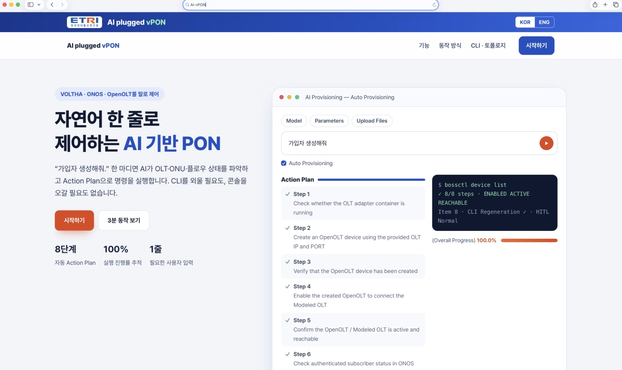Viewport: 622px width, 370px height.
Task: Click the Step 3 checkmark icon
Action: tap(287, 262)
